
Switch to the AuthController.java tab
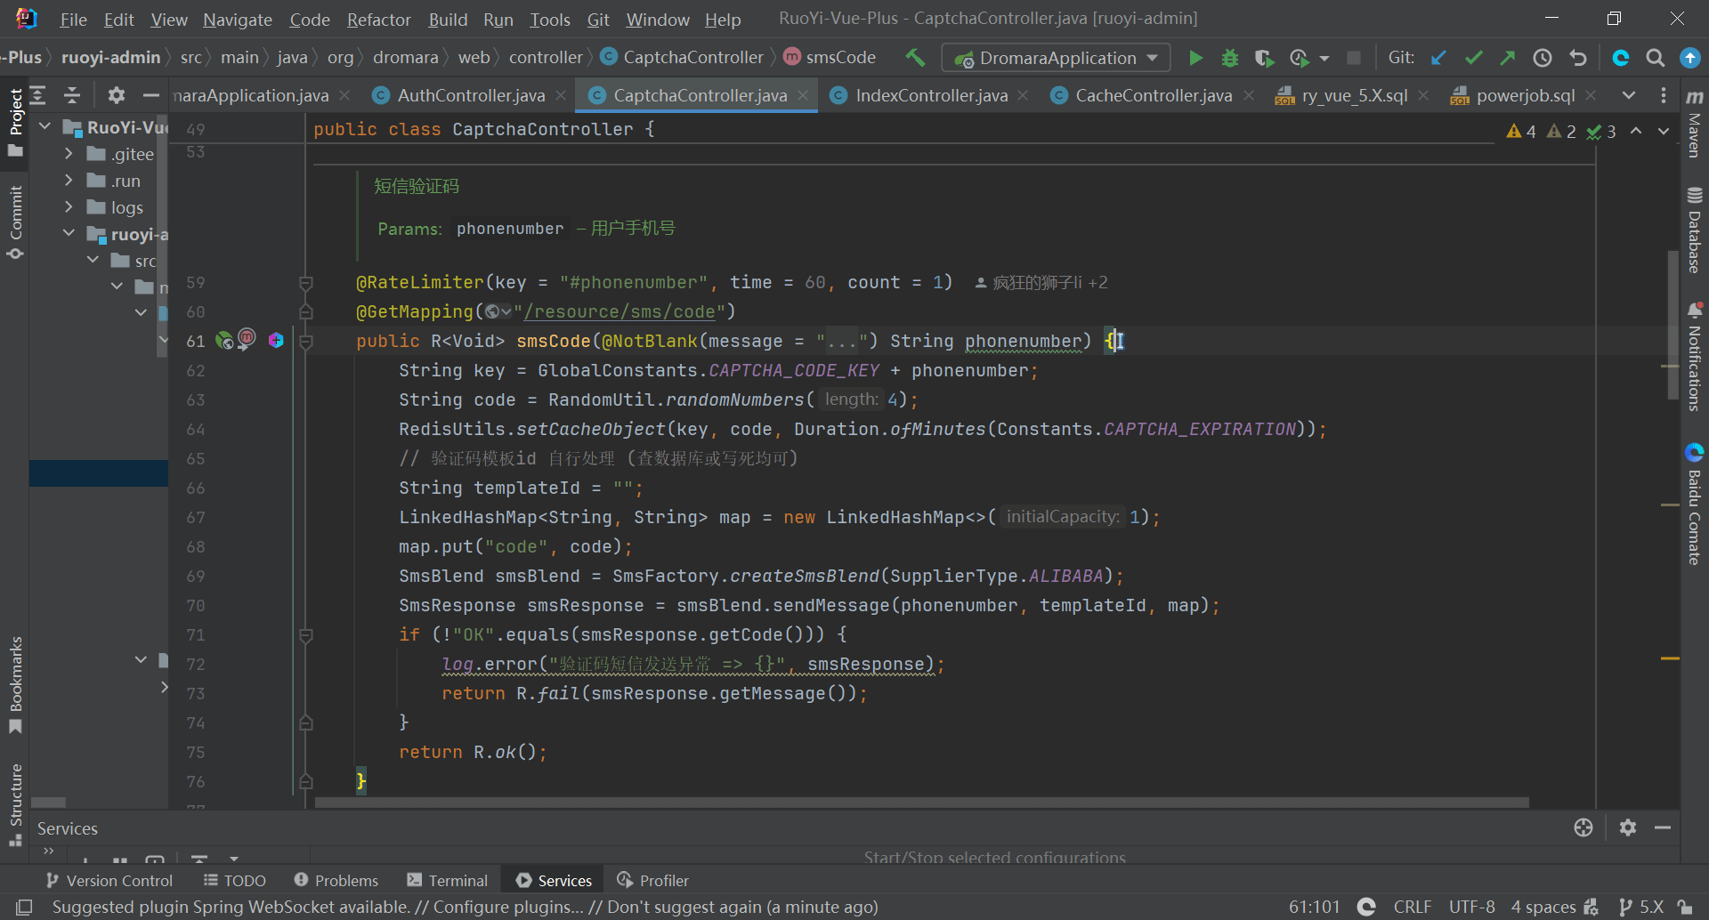coord(470,95)
